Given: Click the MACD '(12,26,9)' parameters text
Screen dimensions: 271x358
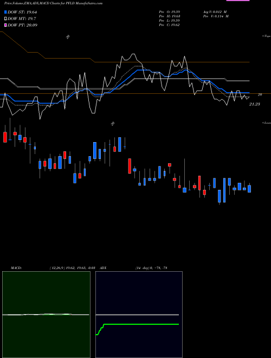Looking at the screenshot, I should point(56,268).
